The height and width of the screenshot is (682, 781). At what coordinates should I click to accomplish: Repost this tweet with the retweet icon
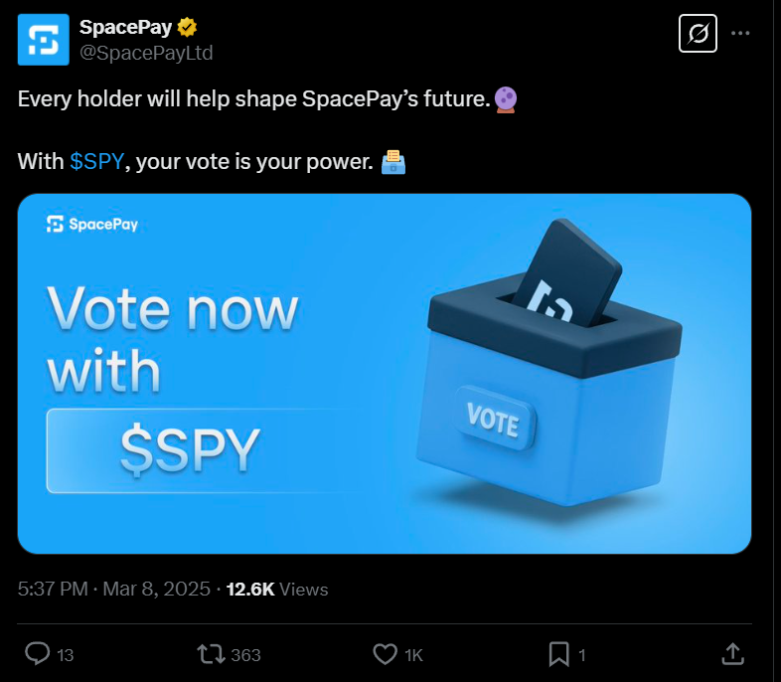point(212,654)
